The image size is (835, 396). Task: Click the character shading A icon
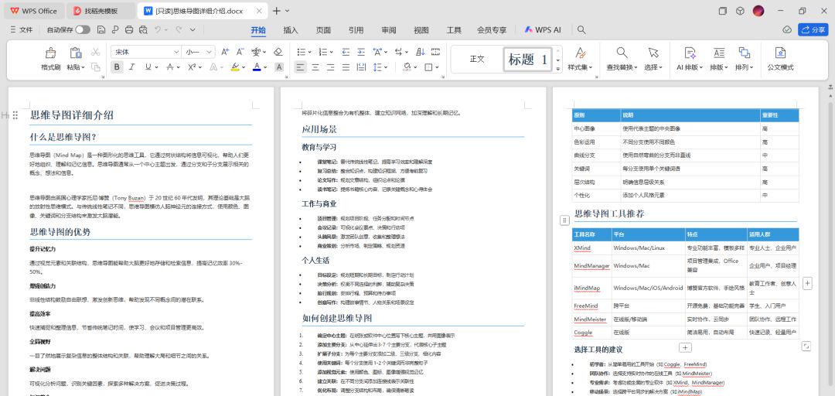pos(279,67)
